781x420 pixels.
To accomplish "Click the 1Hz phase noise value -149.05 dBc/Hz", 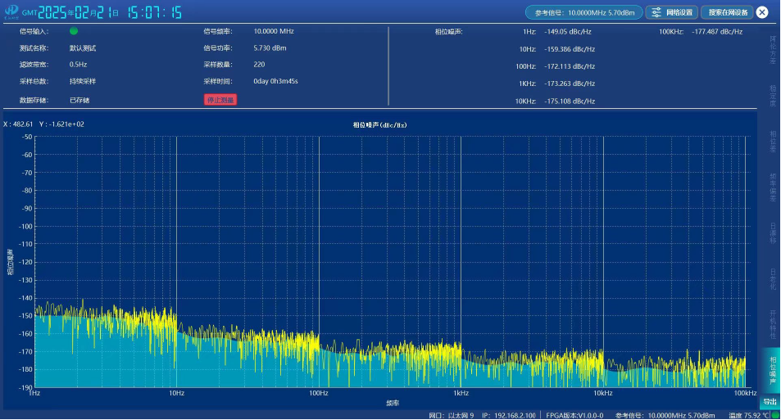I will point(568,31).
